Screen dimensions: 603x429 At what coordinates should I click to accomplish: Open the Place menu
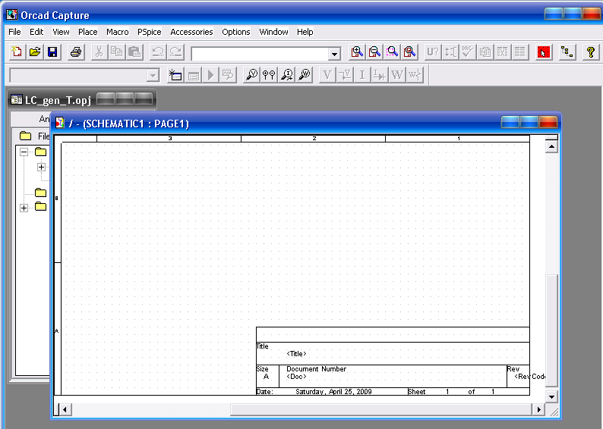pos(87,32)
